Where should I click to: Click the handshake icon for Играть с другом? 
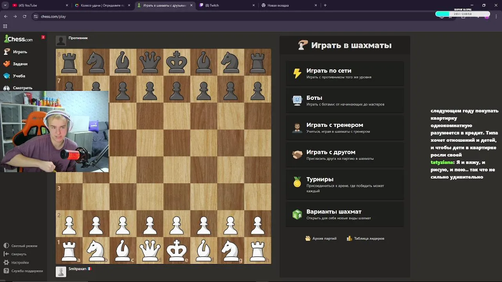(x=297, y=155)
